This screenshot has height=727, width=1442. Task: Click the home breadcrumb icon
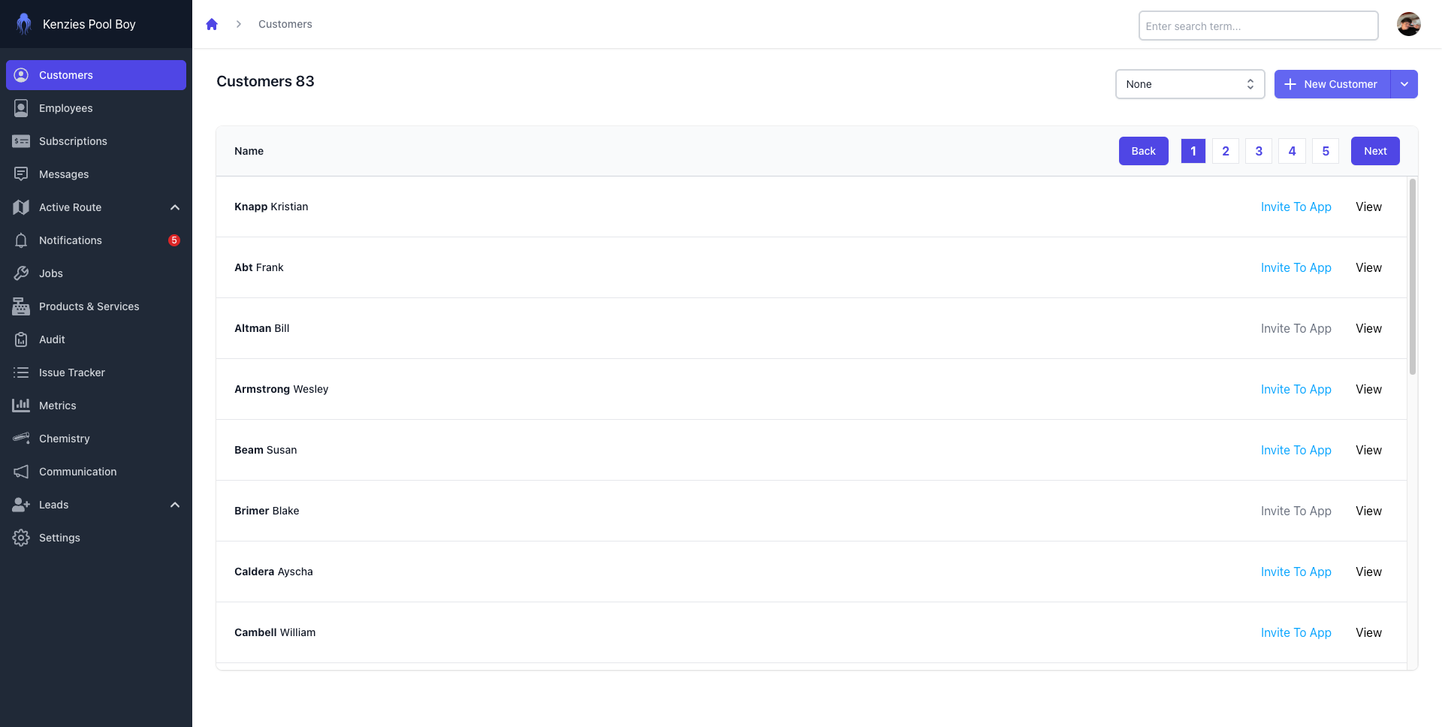click(x=212, y=24)
